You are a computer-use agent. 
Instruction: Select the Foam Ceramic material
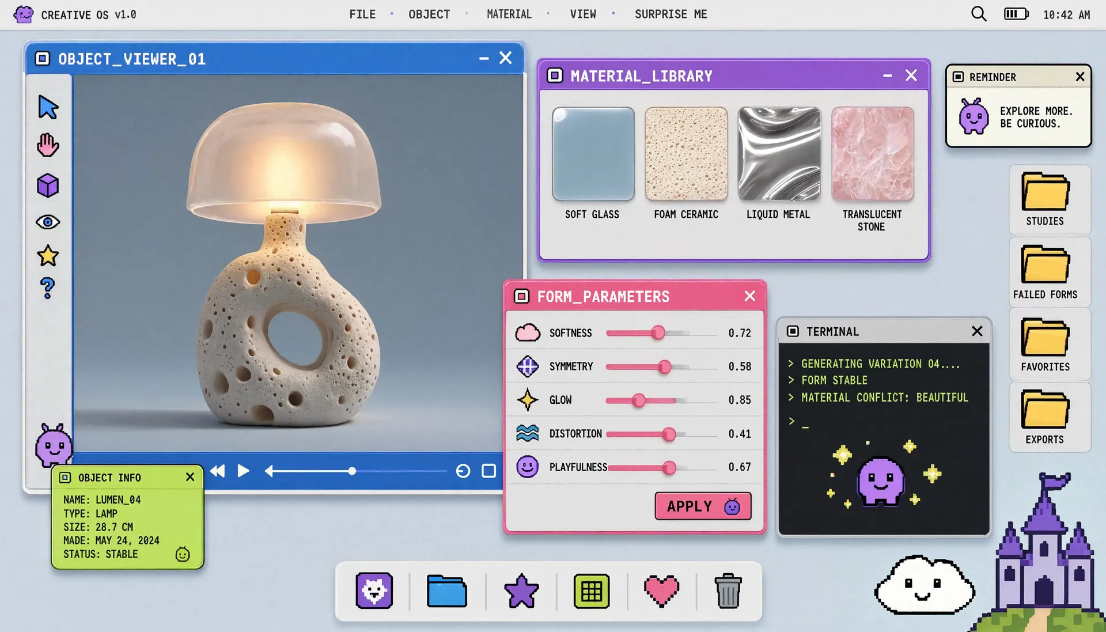pos(686,154)
